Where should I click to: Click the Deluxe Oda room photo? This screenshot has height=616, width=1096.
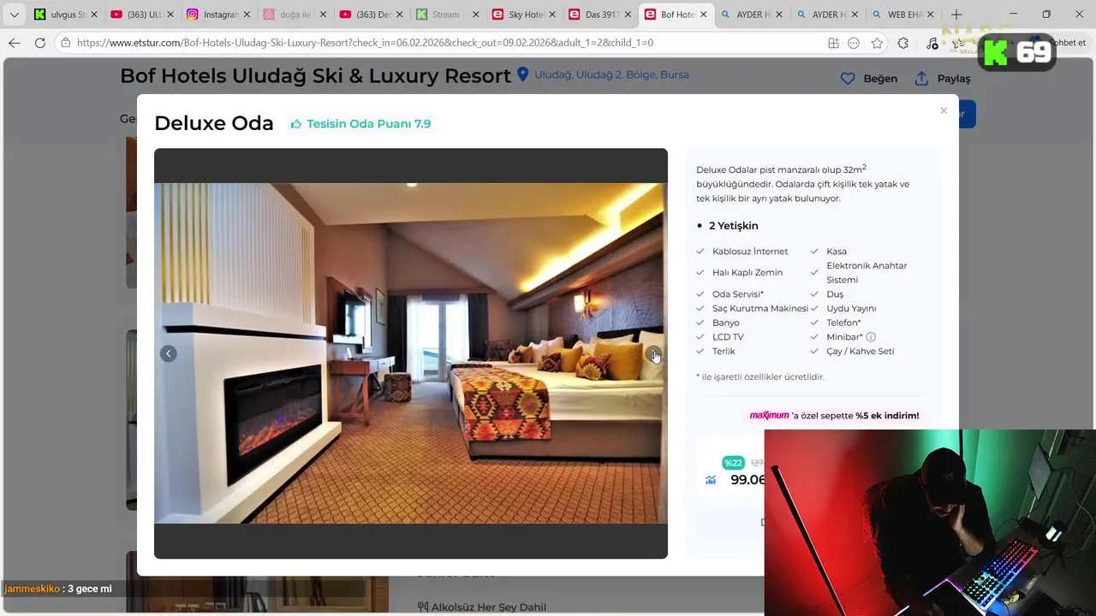click(411, 353)
